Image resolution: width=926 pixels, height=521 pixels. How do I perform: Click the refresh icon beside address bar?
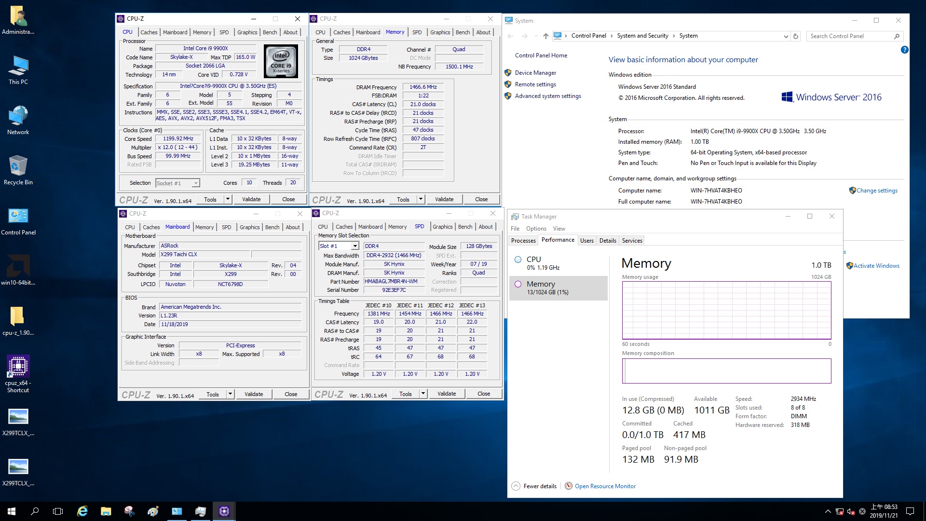click(x=796, y=36)
